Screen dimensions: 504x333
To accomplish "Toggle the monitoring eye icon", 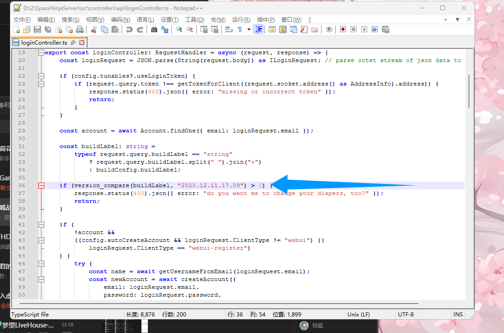I will point(328,29).
